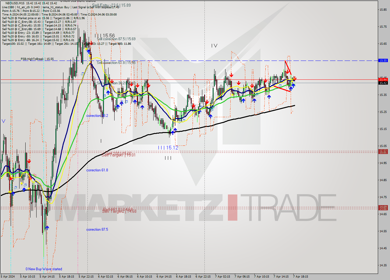This screenshot has width=390, height=280.
Task: Click the 15.75 price axis value
Action: [x=383, y=27]
